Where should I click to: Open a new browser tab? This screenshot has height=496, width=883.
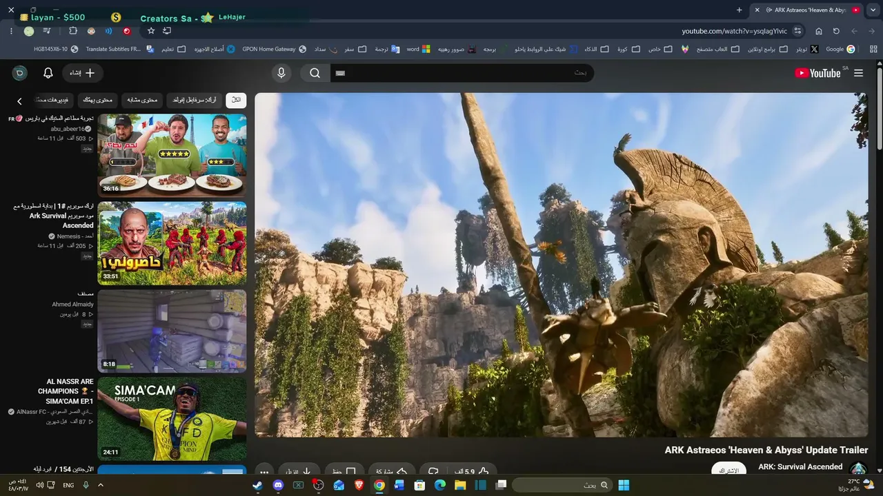tap(740, 10)
